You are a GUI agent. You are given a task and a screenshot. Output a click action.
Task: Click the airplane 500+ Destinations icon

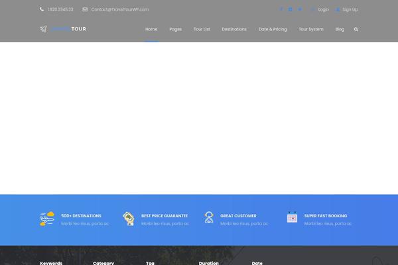point(47,219)
